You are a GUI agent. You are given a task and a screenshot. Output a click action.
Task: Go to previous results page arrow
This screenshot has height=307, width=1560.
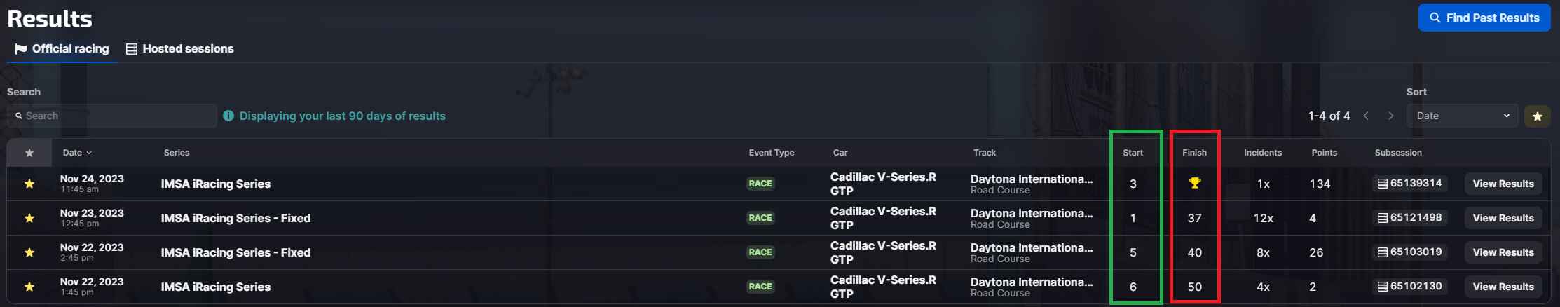tap(1366, 116)
